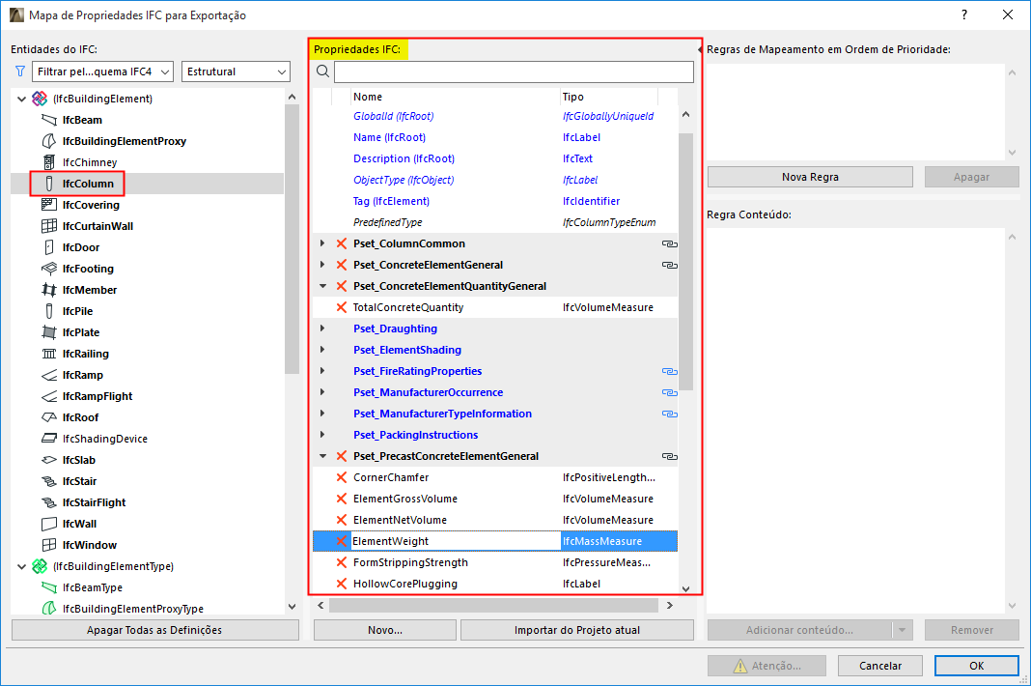
Task: Click the Tipo column header
Action: [x=609, y=97]
